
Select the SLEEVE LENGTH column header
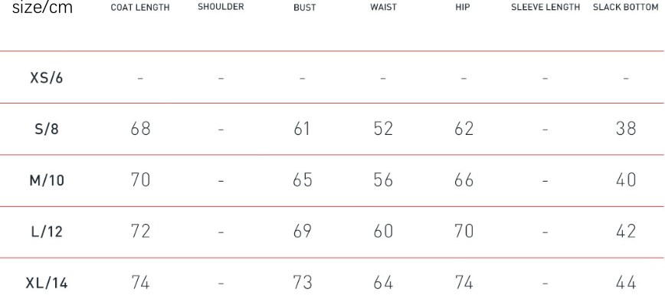545,7
